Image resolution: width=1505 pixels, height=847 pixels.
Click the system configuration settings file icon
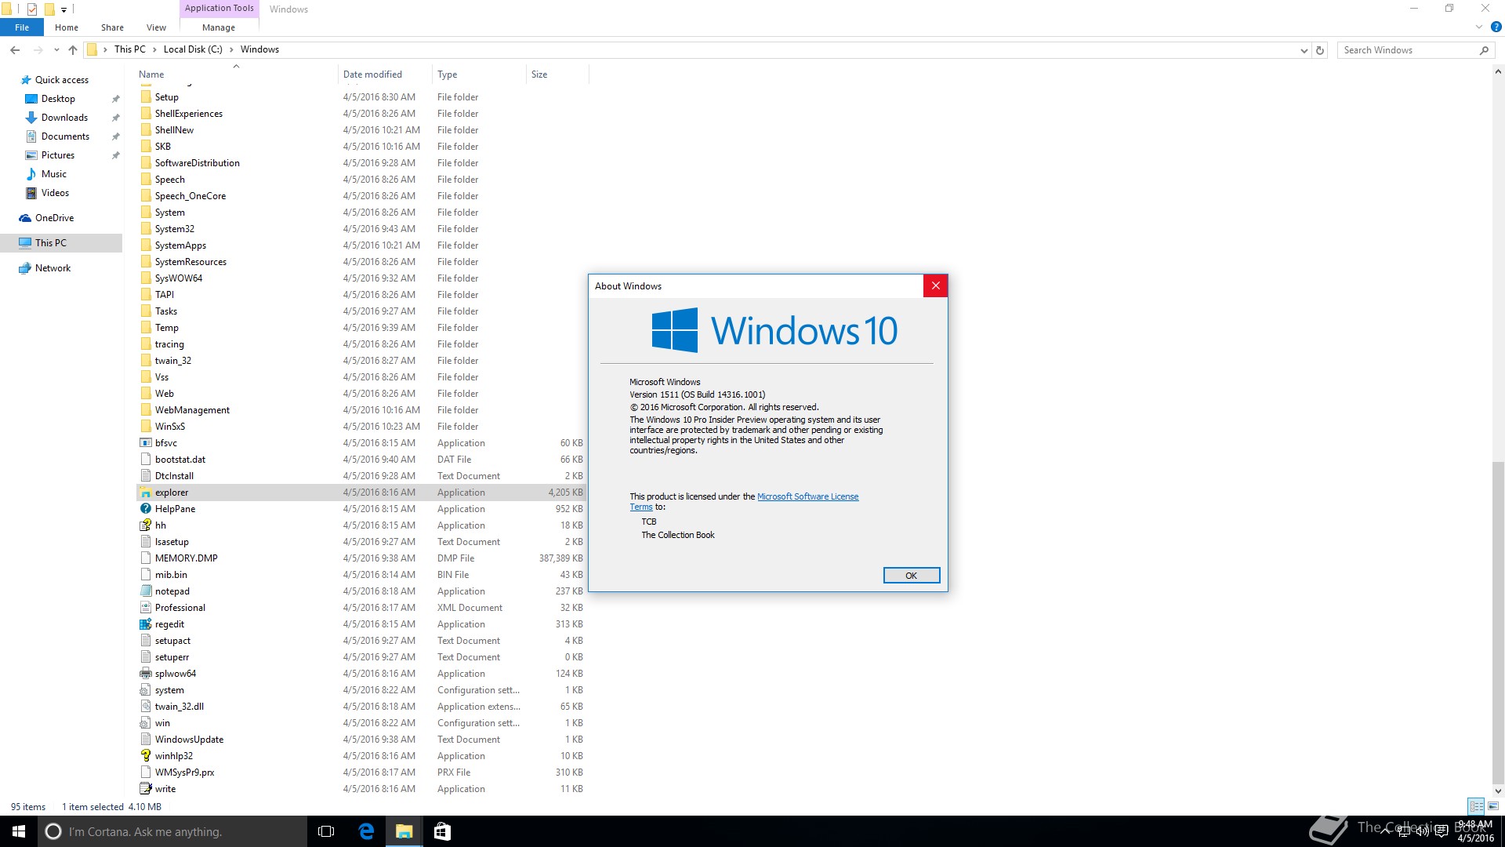(146, 690)
